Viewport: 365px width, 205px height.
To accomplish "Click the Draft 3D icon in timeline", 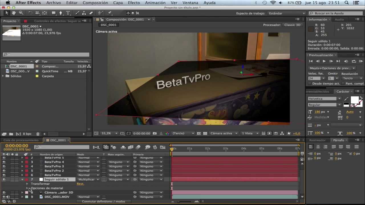I will tap(114, 147).
